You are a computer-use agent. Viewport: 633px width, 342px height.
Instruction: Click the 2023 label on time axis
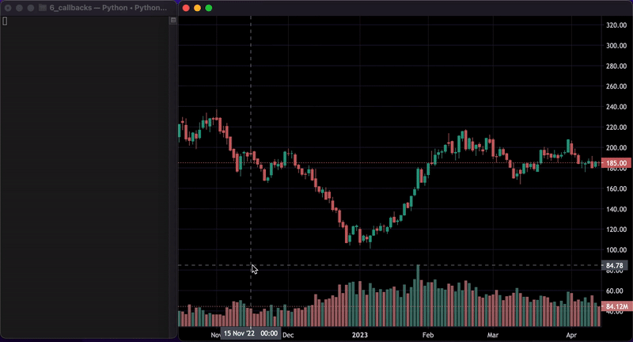point(359,335)
